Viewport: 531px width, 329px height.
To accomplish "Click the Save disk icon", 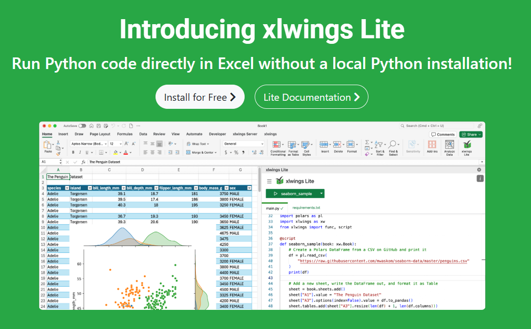I will tap(99, 125).
